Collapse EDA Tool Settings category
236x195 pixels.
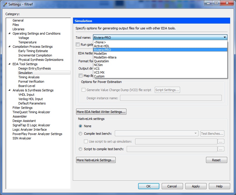[10, 64]
